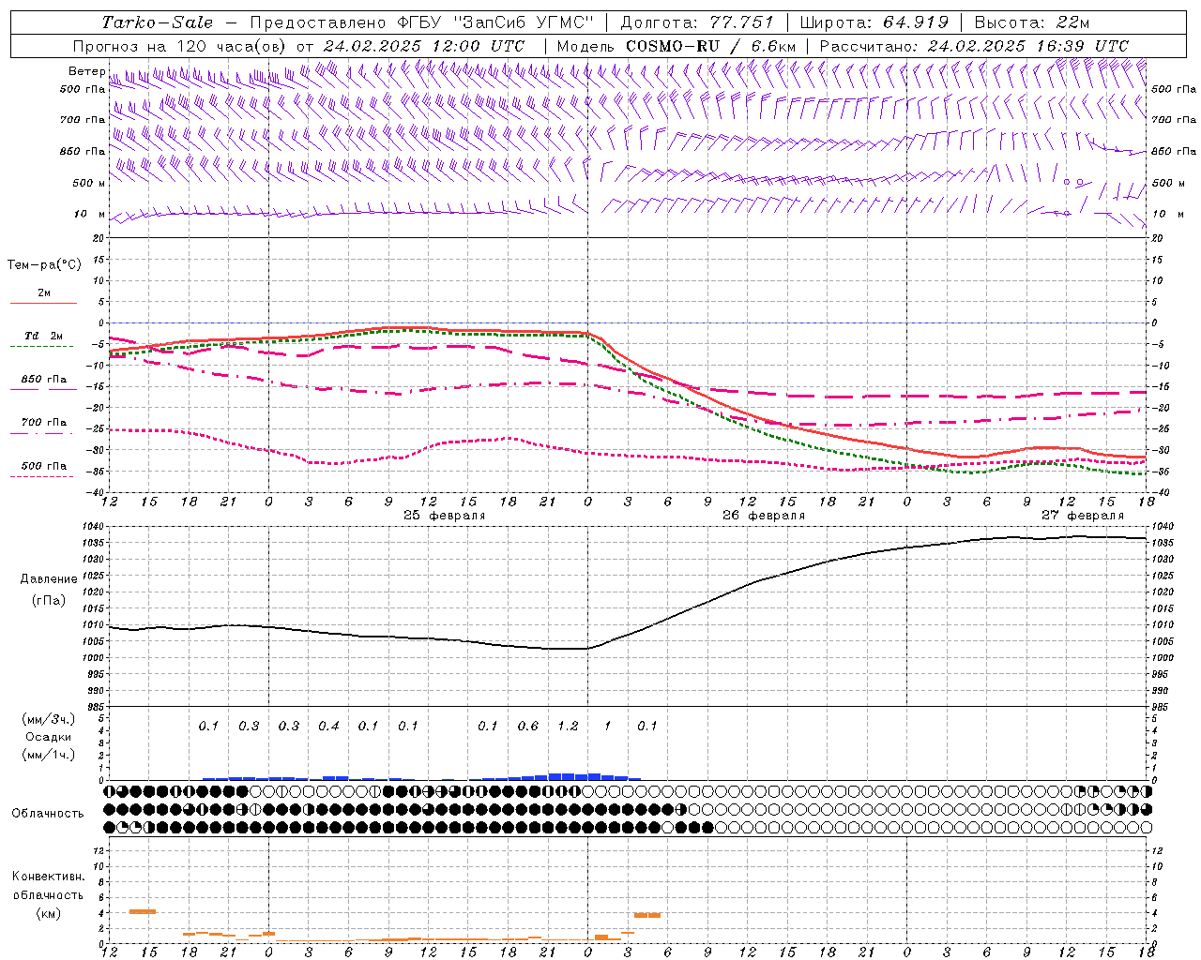
Task: Click the 25 февраля date label
Action: [x=444, y=516]
